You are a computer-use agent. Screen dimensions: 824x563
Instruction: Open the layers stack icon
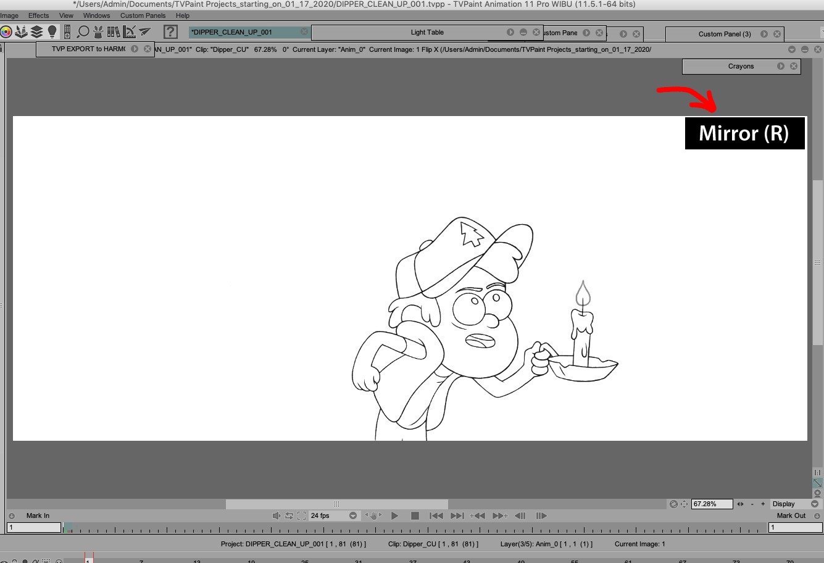[37, 31]
